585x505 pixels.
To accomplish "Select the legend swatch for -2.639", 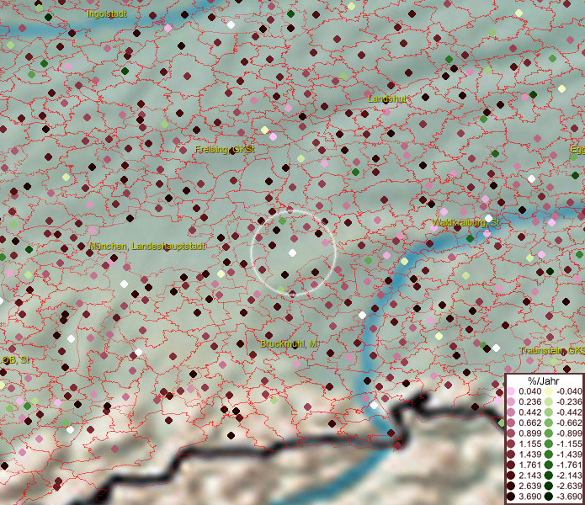I will [549, 486].
